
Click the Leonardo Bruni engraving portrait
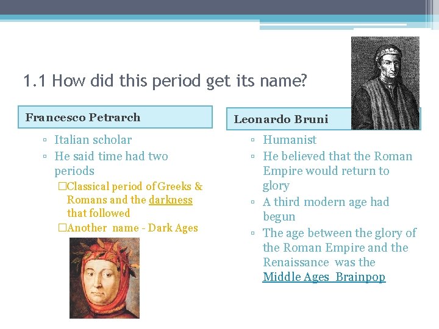pyautogui.click(x=385, y=83)
